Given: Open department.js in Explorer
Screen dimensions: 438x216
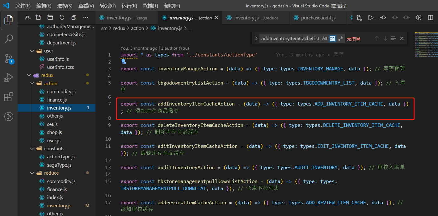Looking at the screenshot, I should click(x=62, y=43).
